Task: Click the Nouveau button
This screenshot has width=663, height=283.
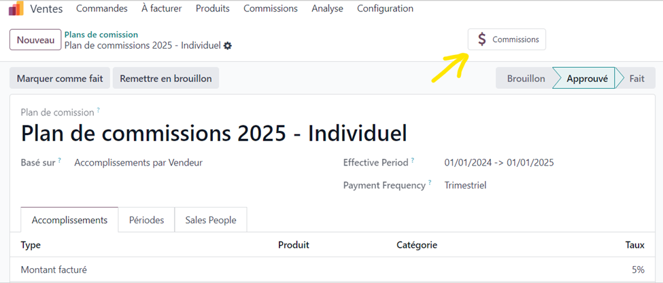Action: click(x=35, y=40)
